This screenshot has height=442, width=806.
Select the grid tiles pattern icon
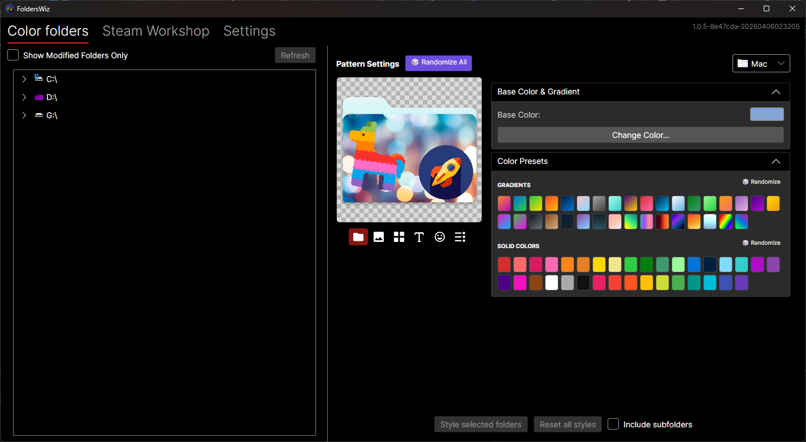398,237
